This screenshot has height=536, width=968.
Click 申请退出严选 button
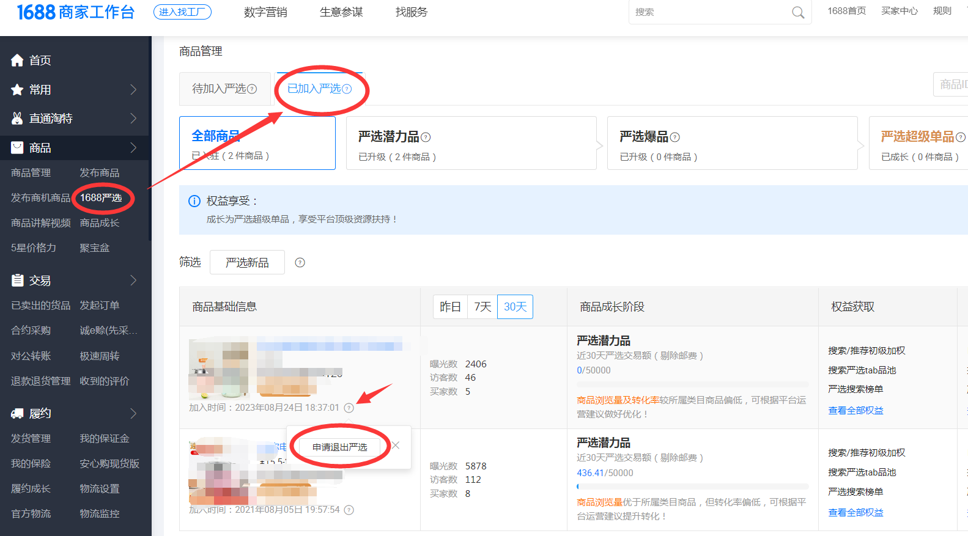pos(340,447)
